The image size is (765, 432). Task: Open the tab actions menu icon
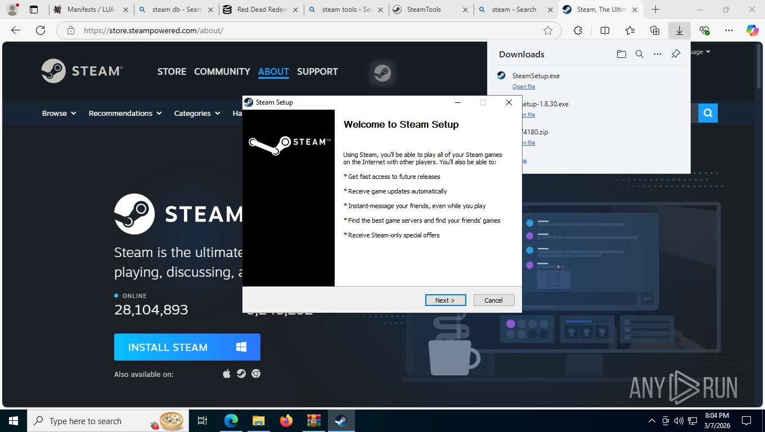click(x=34, y=10)
